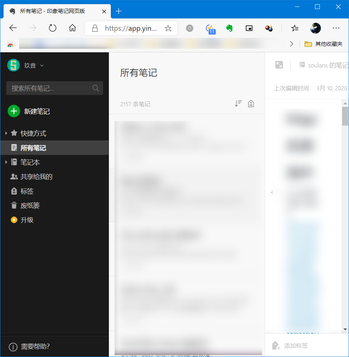Viewport: 349px width, 357px height.
Task: Open soulans 的笔记 notebook selector
Action: tap(324, 65)
